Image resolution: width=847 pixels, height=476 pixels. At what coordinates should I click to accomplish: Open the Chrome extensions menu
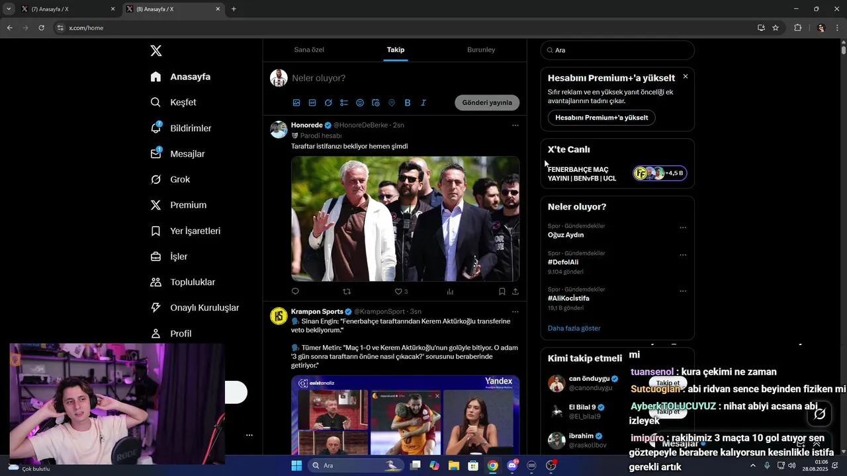(x=797, y=28)
